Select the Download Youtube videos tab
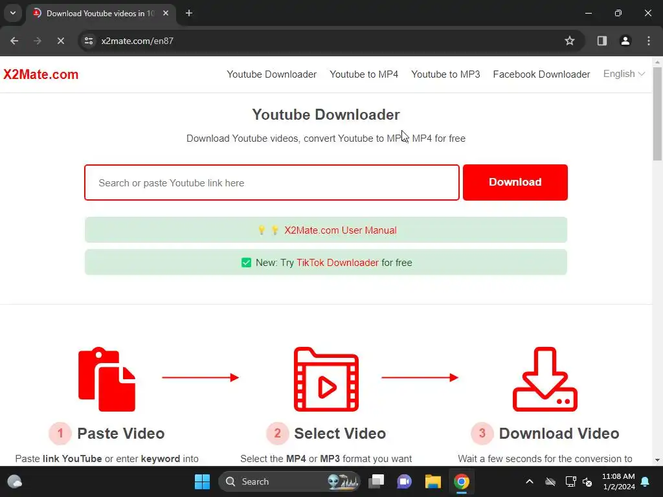This screenshot has width=663, height=497. coord(100,13)
